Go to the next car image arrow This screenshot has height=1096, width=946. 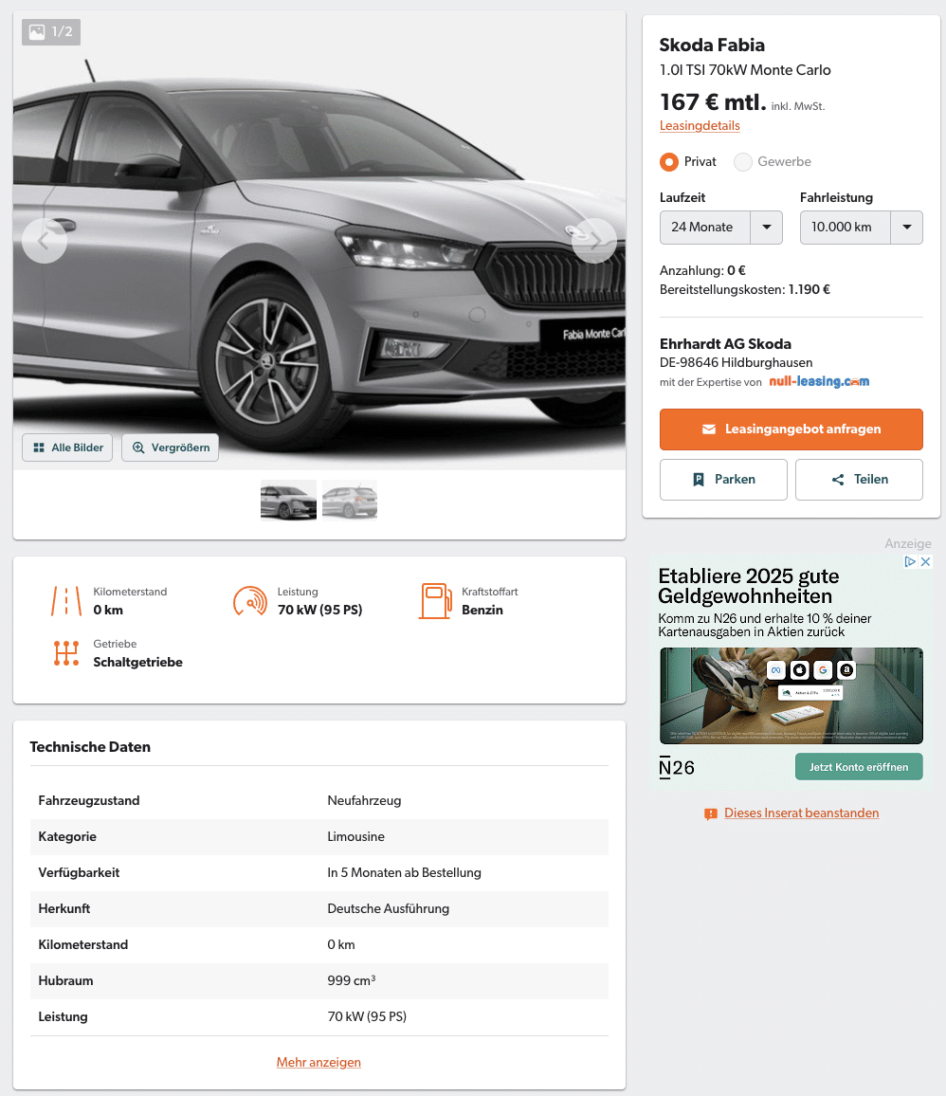point(594,241)
